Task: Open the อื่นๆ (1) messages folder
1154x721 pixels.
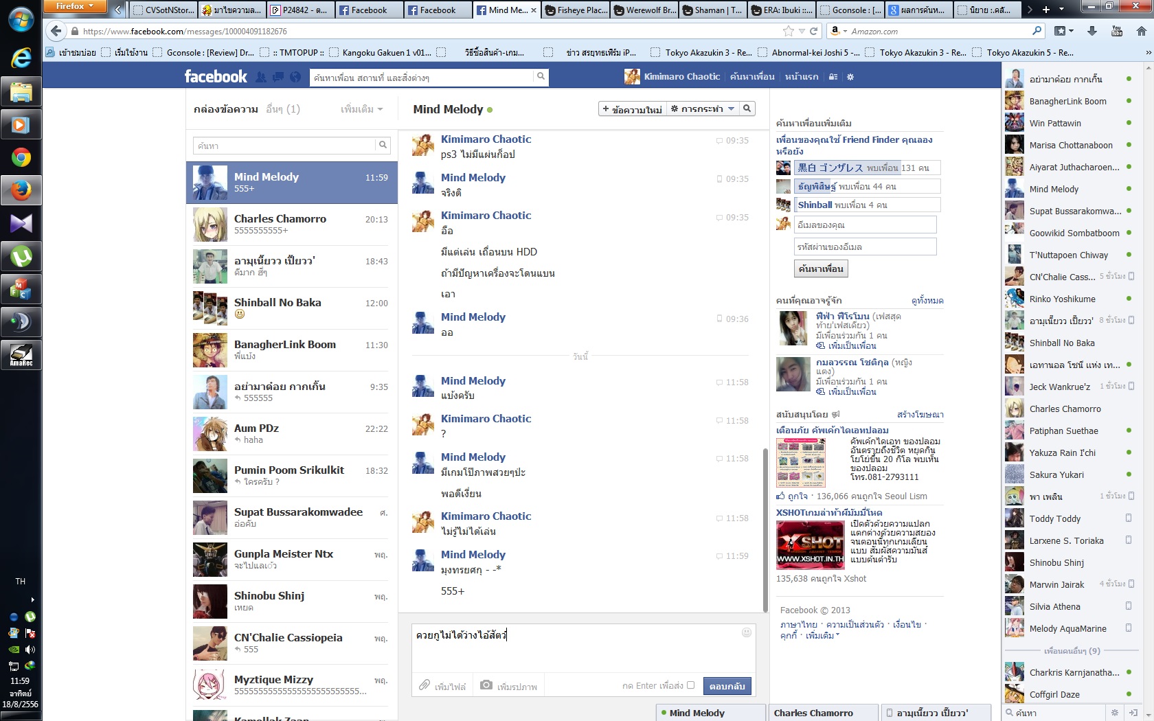Action: point(283,109)
